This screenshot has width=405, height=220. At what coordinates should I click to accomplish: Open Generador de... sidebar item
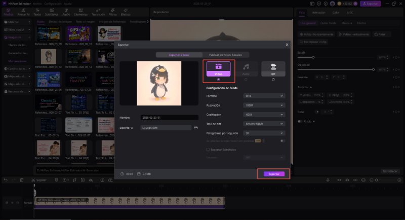pyautogui.click(x=18, y=53)
